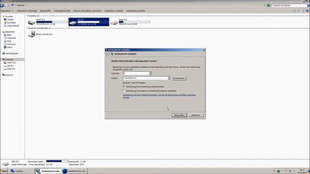Toggle Verbindung bei Anmeldung wiederherstellen checkbox

[124, 87]
